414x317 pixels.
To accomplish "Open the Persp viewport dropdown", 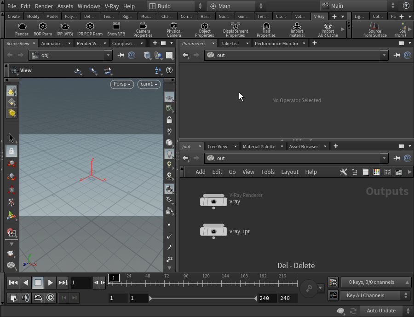I will coord(122,84).
